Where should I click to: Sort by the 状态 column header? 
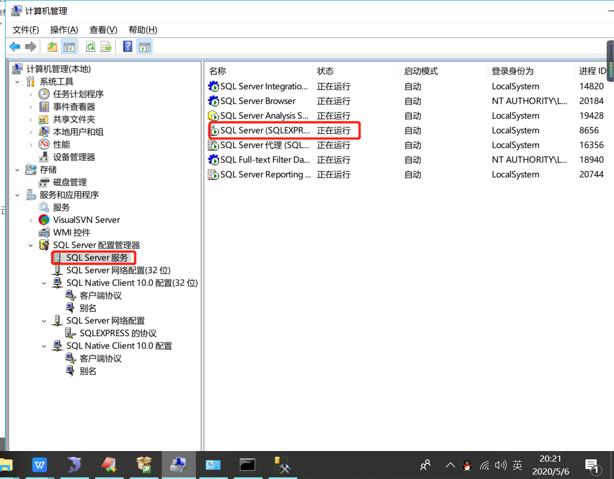click(356, 71)
